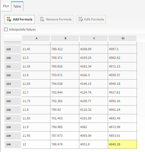Click the Edit Formula button label
This screenshot has width=145, height=152.
pos(94,19)
